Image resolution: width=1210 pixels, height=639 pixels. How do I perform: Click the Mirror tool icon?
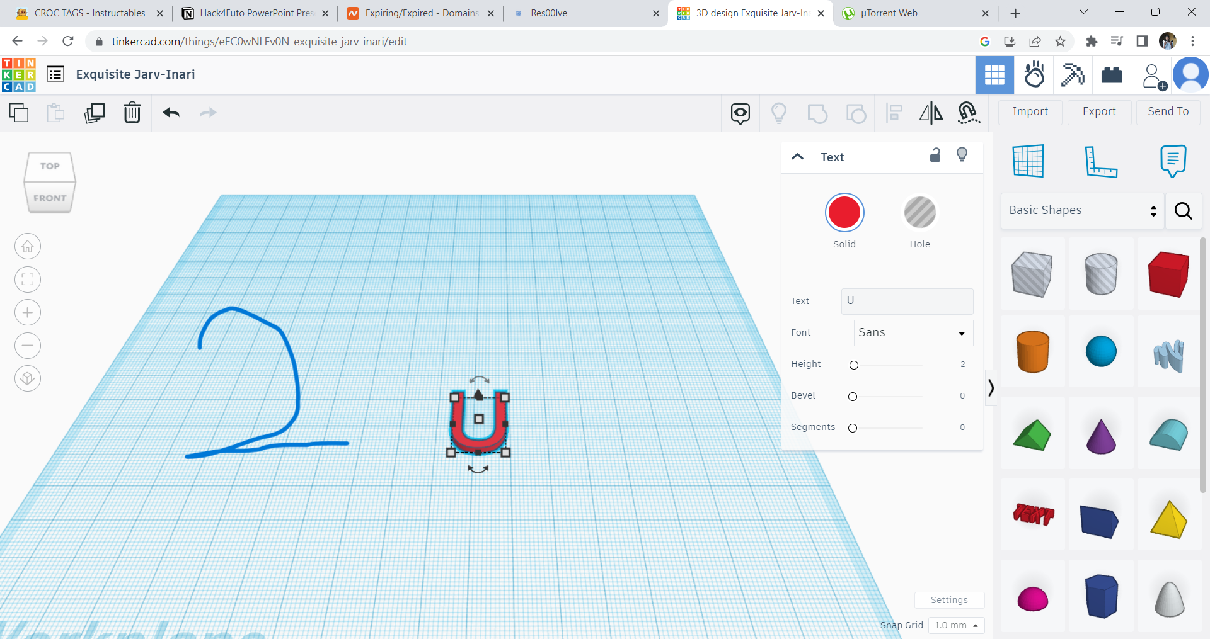click(931, 113)
